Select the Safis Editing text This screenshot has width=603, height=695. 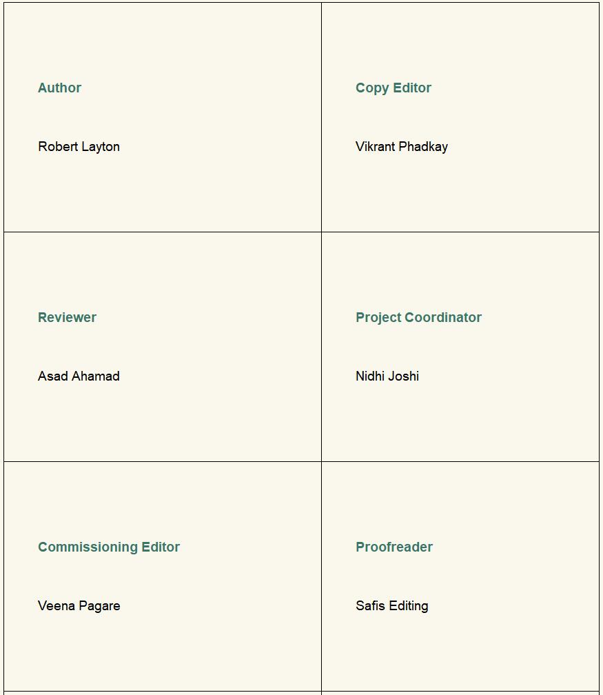(391, 605)
